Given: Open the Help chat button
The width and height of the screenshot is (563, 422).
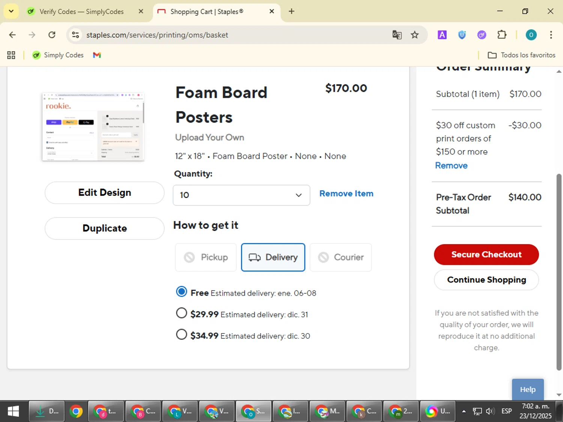Looking at the screenshot, I should [x=528, y=389].
